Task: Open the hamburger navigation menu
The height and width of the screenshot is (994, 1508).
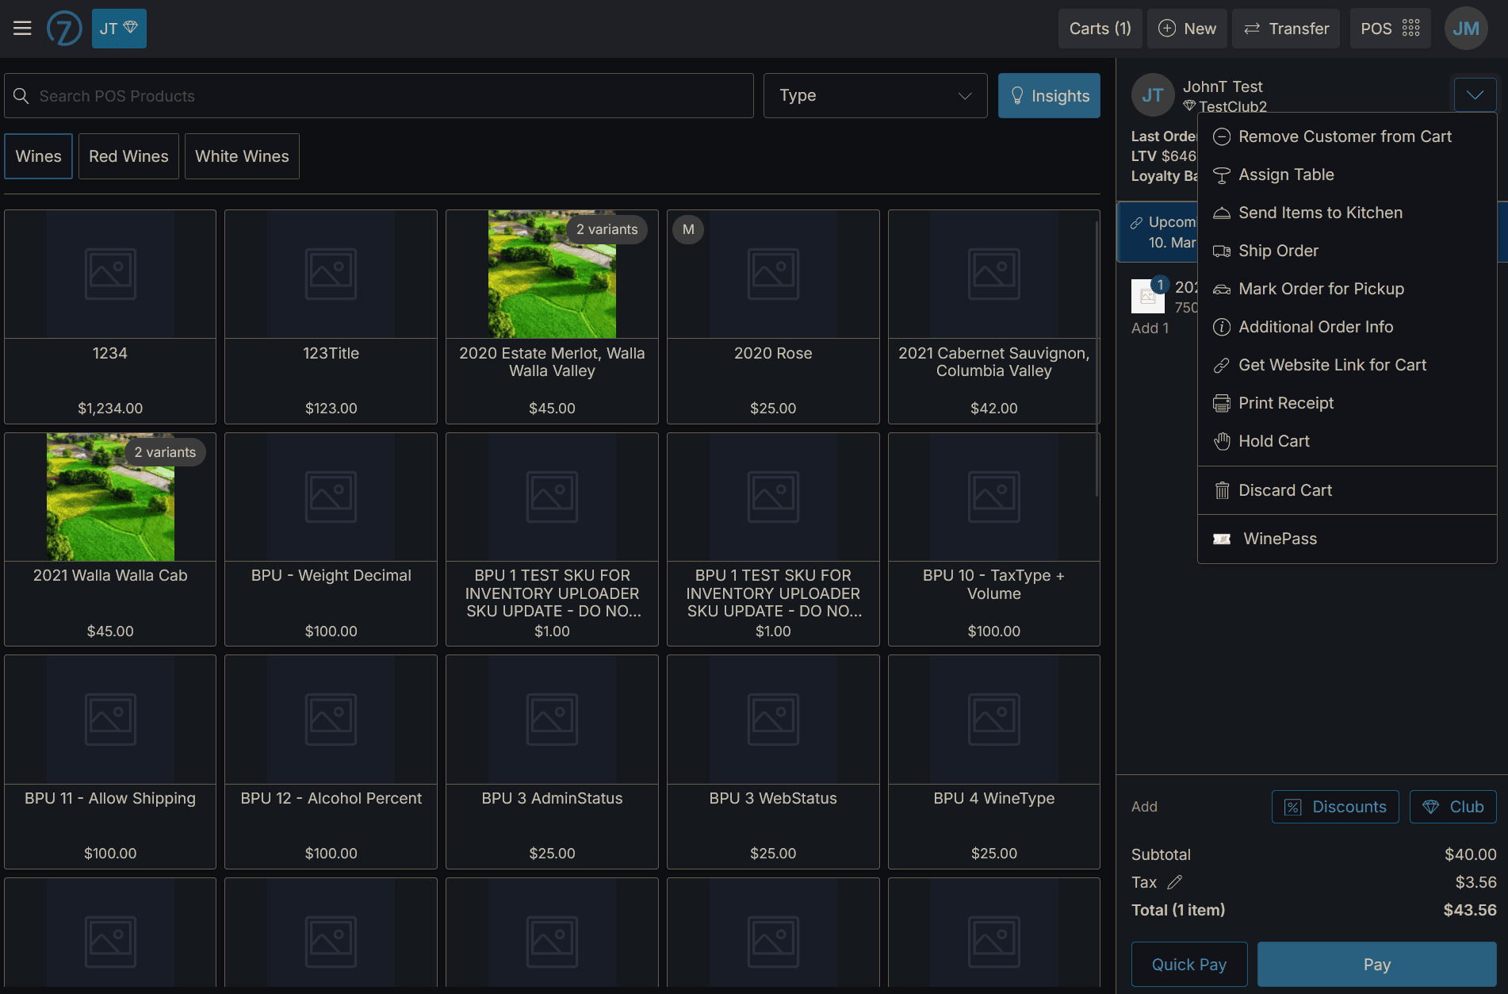Action: (x=21, y=28)
